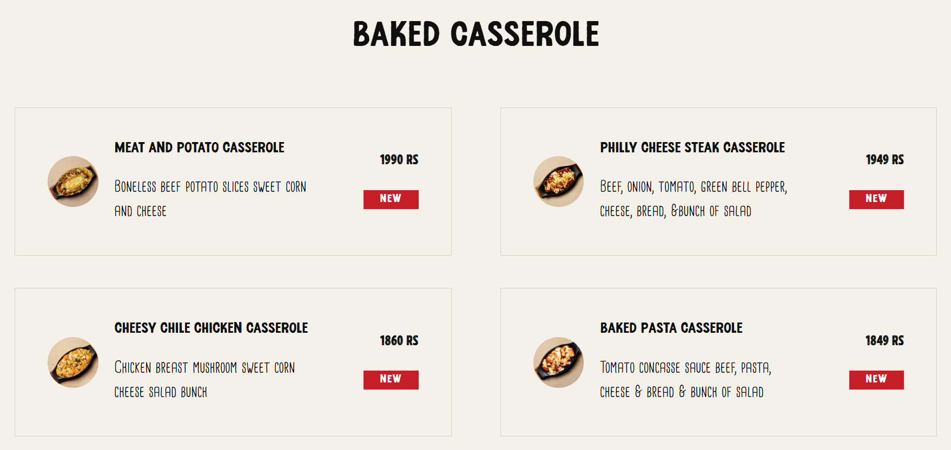Open the Meat and Potato Casserole title
This screenshot has height=450, width=951.
200,147
